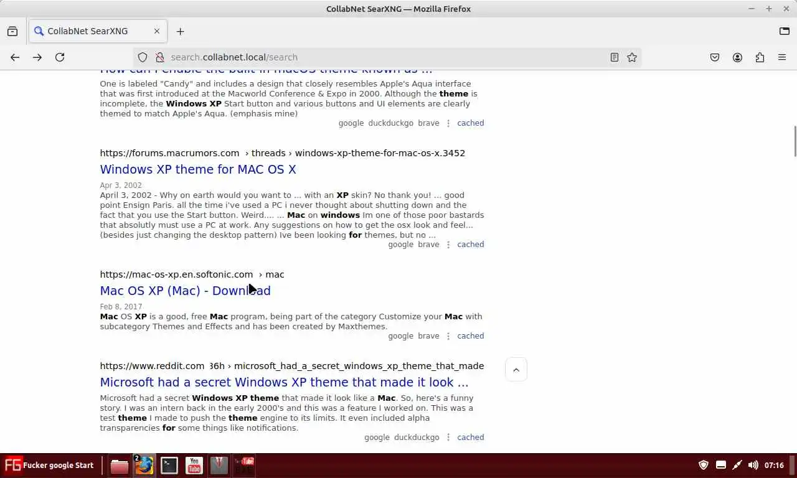This screenshot has width=797, height=478.
Task: Click the 07:16 taskbar clock
Action: click(x=774, y=466)
